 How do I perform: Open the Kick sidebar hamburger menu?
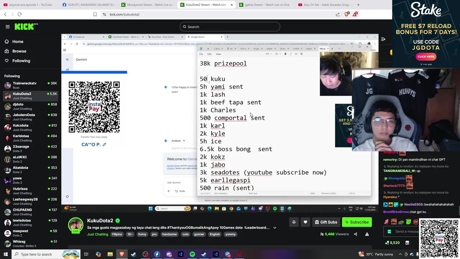[x=8, y=27]
